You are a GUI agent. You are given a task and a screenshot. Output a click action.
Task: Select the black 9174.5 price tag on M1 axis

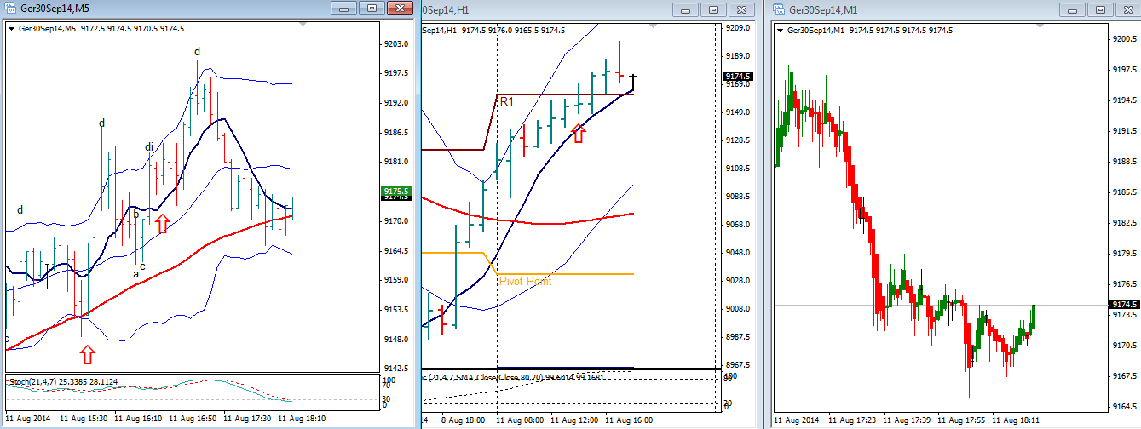click(1126, 304)
